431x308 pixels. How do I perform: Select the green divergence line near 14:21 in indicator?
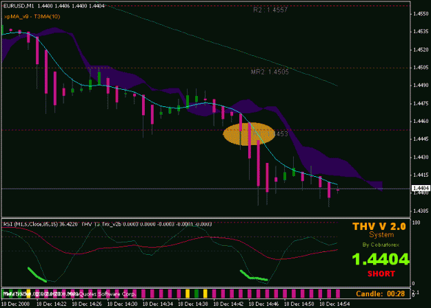pos(37,275)
